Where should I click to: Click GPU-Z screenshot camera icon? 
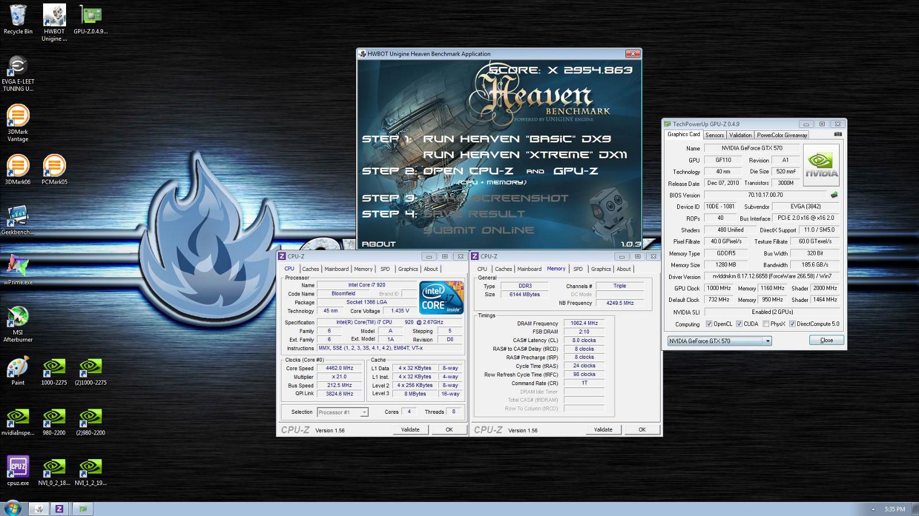(838, 134)
